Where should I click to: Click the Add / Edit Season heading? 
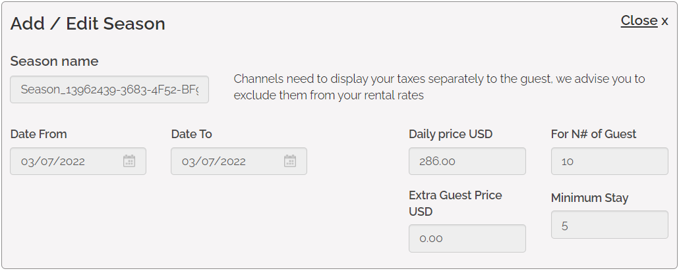pyautogui.click(x=88, y=24)
